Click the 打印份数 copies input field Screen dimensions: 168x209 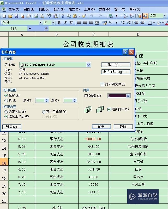point(117,96)
